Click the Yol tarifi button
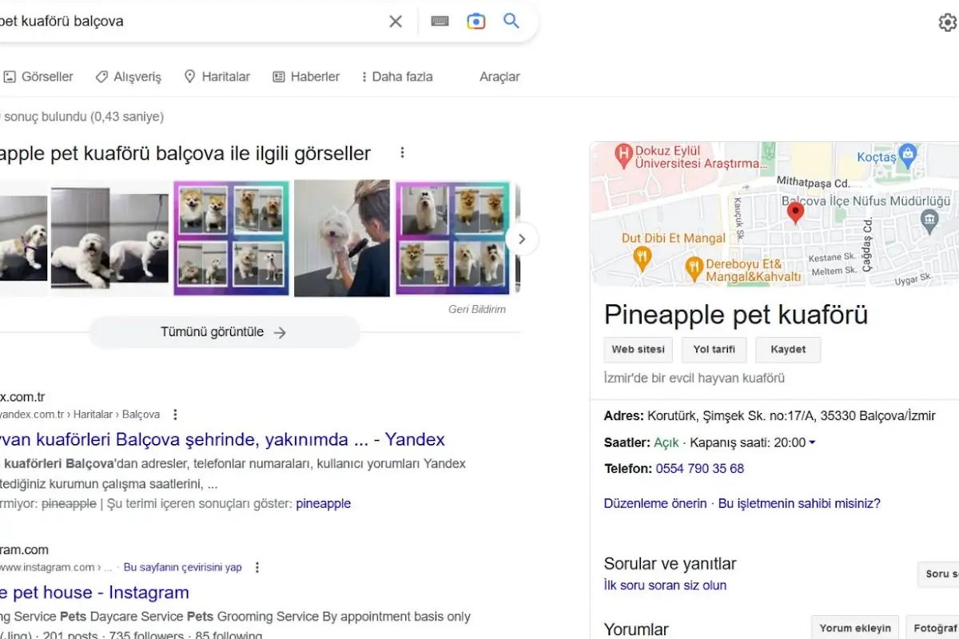Viewport: 959px width, 639px height. pos(714,350)
